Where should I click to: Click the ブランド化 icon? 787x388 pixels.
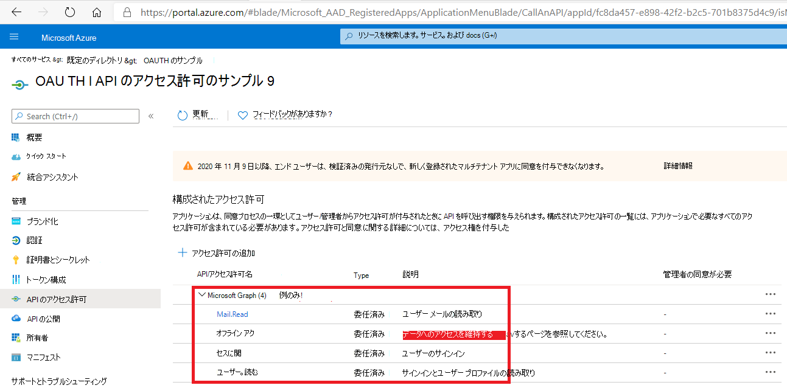click(x=16, y=221)
